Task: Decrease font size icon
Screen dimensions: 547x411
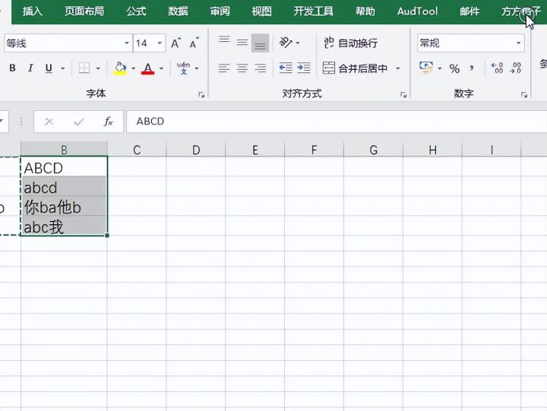Action: click(194, 43)
